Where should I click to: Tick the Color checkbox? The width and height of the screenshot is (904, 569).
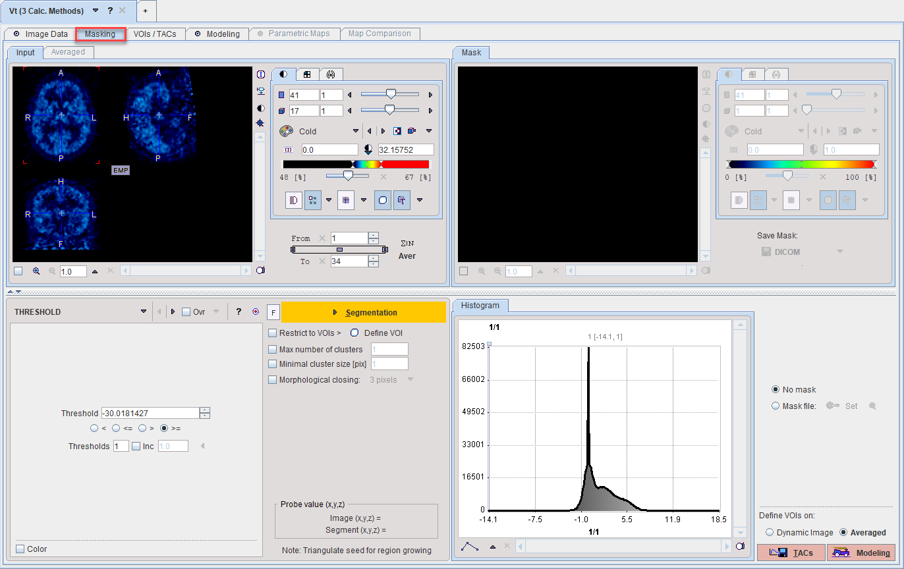coord(20,549)
